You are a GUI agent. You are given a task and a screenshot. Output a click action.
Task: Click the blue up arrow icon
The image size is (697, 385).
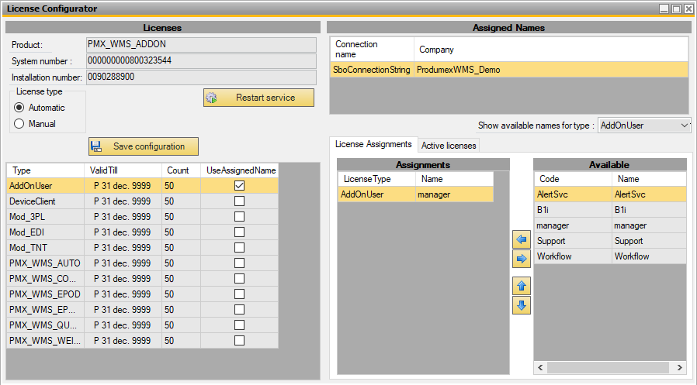(x=522, y=286)
